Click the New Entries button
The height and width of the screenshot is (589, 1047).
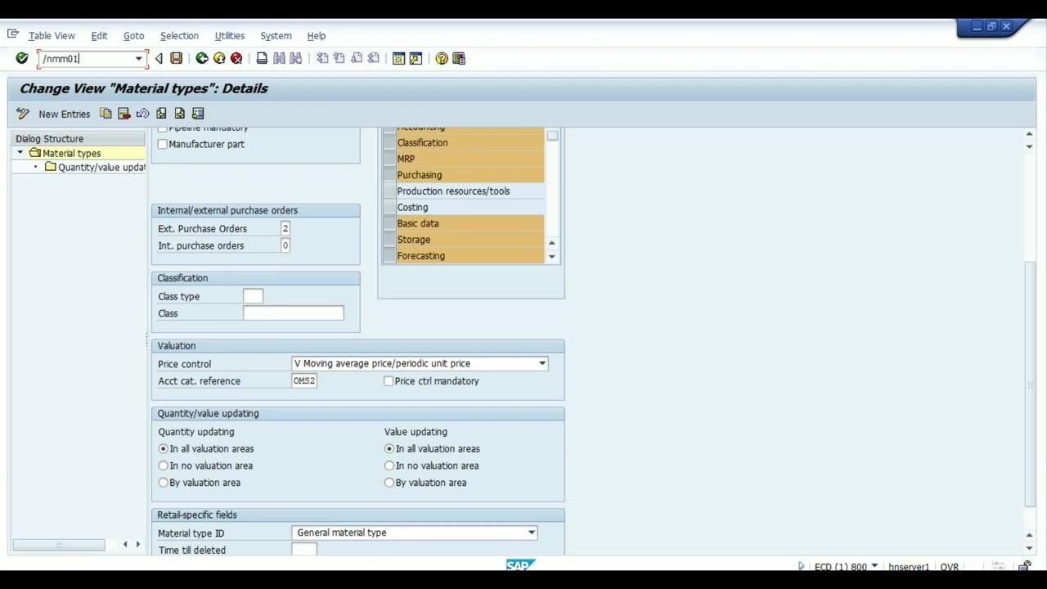[64, 114]
